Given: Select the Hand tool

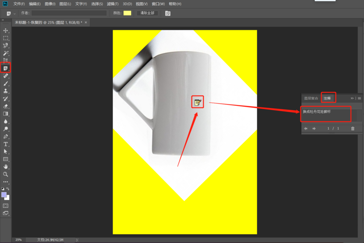Looking at the screenshot, I should pos(6,167).
